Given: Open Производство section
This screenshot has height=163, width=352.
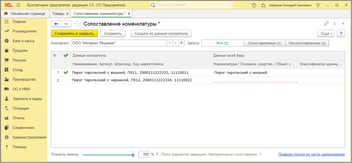Looking at the screenshot, I should tap(23, 80).
